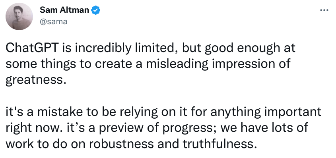This screenshot has height=158, width=336.
Task: Click the words "impression of" ending the second line
Action: [251, 64]
